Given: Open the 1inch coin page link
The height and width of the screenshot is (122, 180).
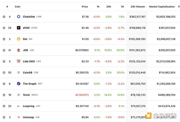Looking at the screenshot, I should point(26,95).
